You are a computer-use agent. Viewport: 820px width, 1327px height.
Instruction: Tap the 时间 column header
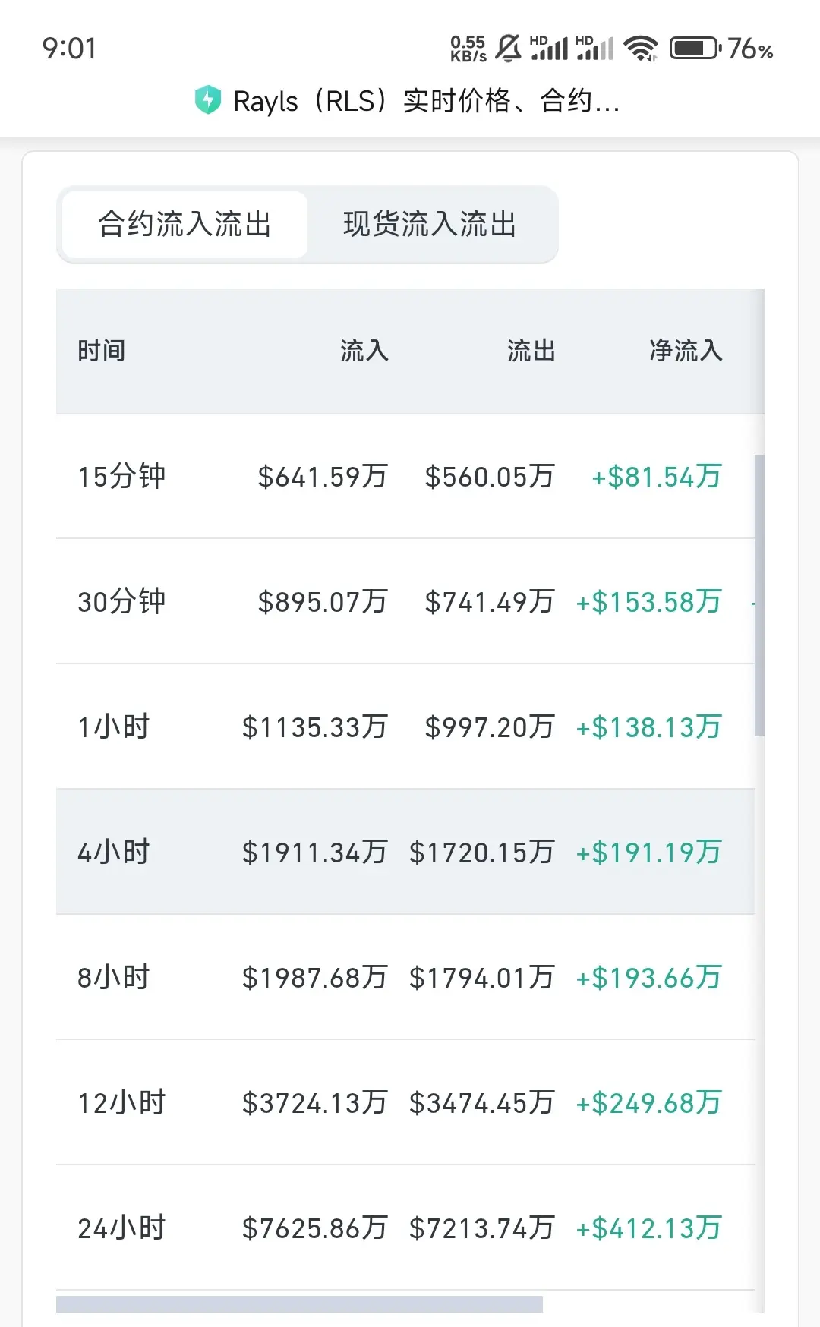tap(102, 351)
